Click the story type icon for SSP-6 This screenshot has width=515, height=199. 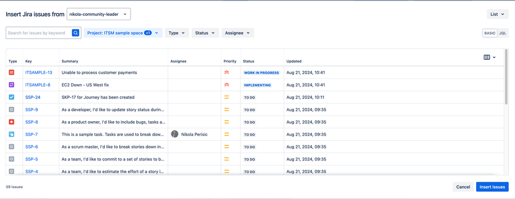(11, 147)
